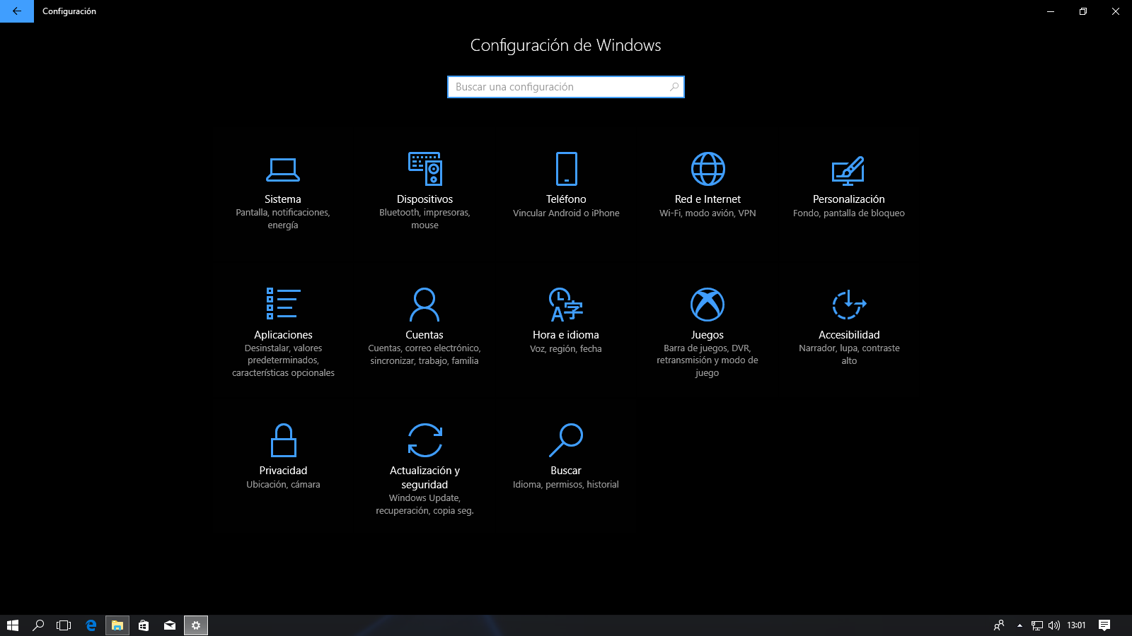Click the Teléfono title text
This screenshot has height=636, width=1132.
pyautogui.click(x=566, y=199)
